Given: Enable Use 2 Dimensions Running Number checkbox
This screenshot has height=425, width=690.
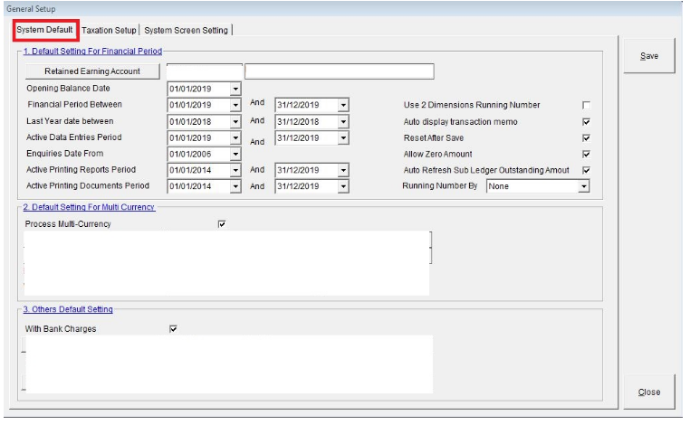Looking at the screenshot, I should point(586,106).
